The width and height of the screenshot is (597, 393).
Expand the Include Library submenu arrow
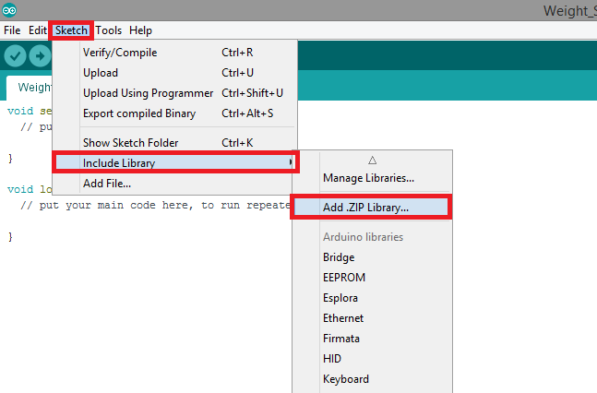tap(292, 163)
